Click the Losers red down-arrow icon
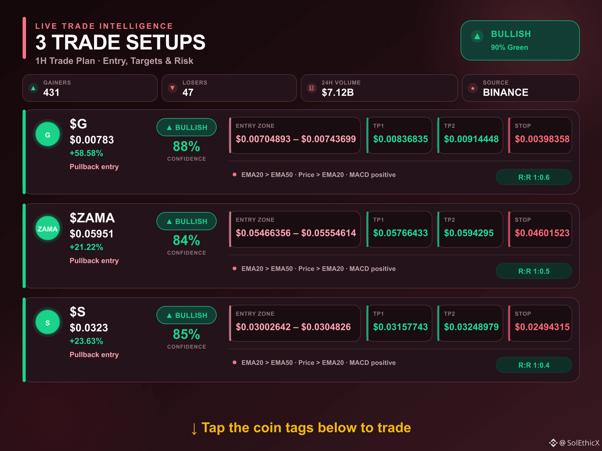The height and width of the screenshot is (451, 602). 172,88
